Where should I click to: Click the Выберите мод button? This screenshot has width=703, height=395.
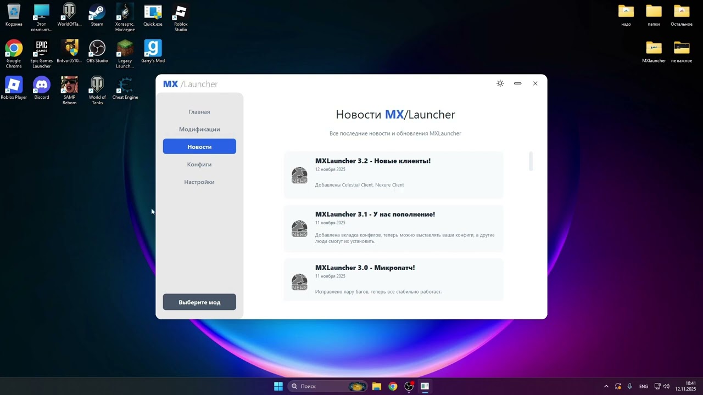pyautogui.click(x=199, y=302)
